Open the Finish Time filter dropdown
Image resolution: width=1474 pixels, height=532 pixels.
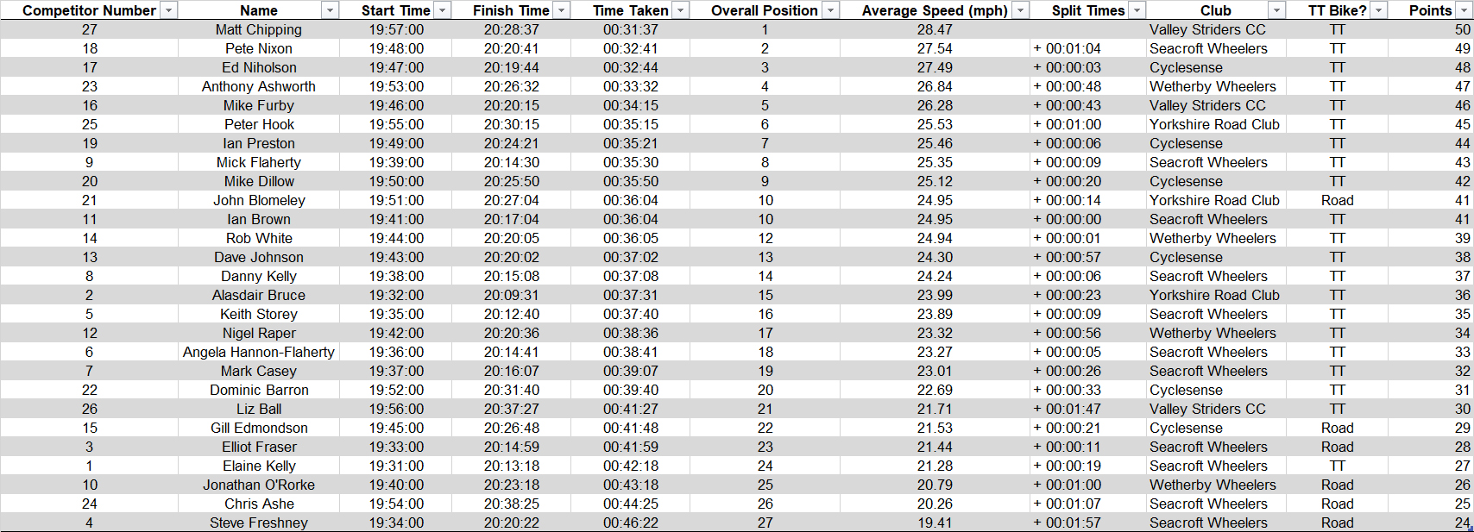pos(561,10)
